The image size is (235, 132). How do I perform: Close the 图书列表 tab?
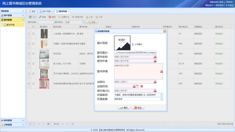(x=68, y=11)
